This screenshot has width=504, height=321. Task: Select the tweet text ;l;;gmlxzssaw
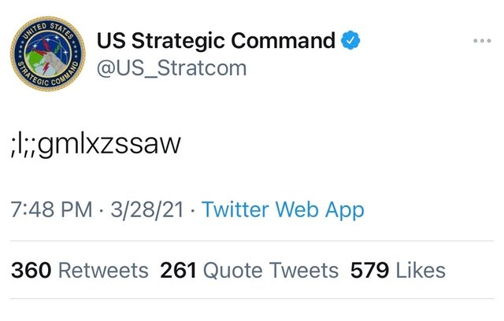click(98, 145)
